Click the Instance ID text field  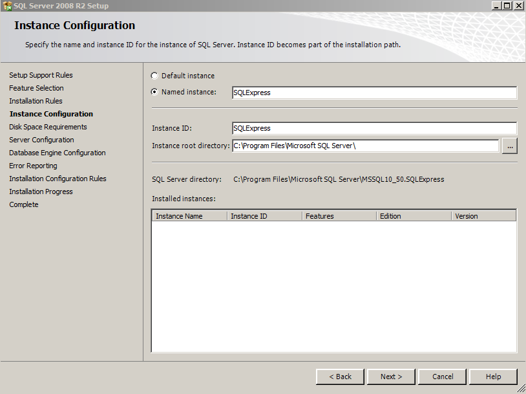374,128
